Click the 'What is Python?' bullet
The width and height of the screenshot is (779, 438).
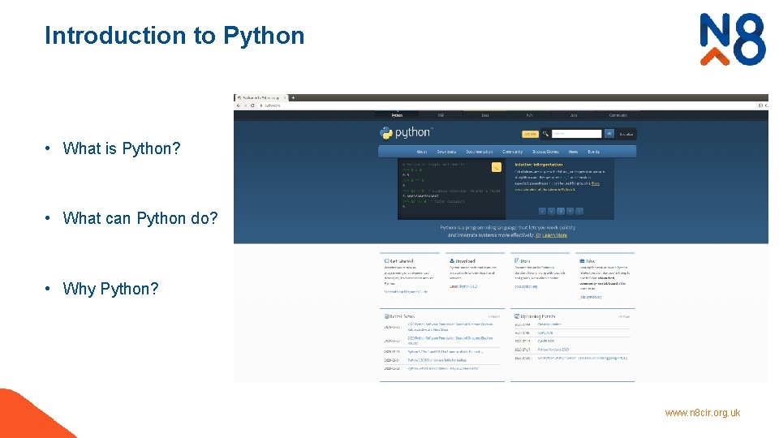pyautogui.click(x=121, y=148)
